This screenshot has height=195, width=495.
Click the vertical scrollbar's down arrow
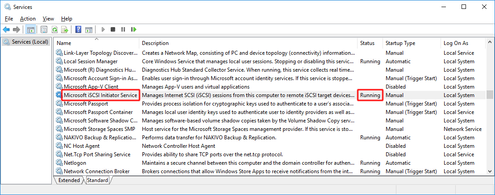click(x=490, y=172)
